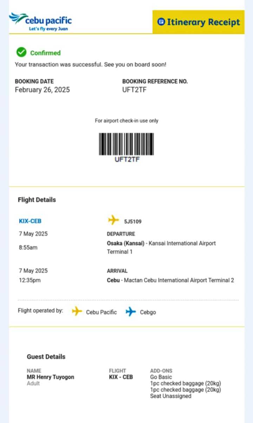
Task: Click the 12:35pm arrival time
Action: [30, 280]
